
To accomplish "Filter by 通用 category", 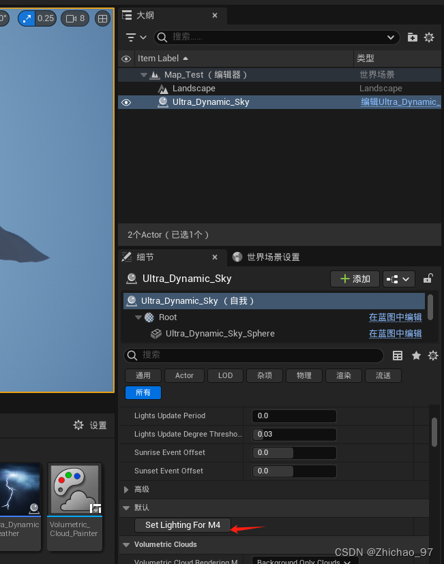I will [x=143, y=375].
